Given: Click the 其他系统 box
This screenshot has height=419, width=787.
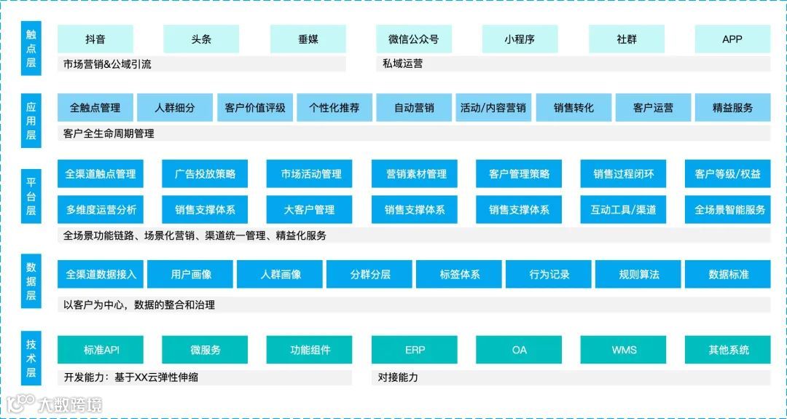Looking at the screenshot, I should 728,349.
